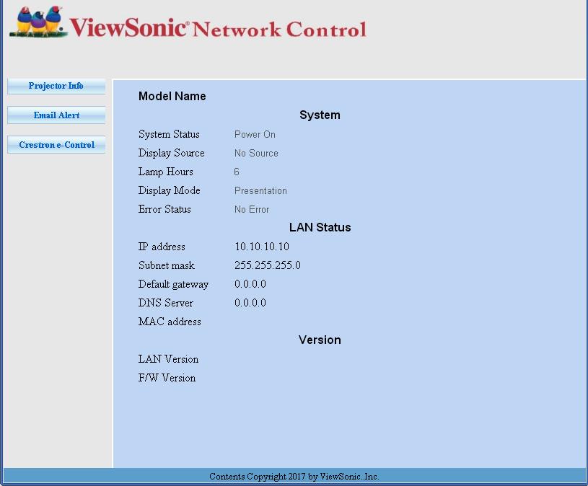This screenshot has width=588, height=486.
Task: Click the DNS Server value 0.0.0.0
Action: pyautogui.click(x=250, y=303)
